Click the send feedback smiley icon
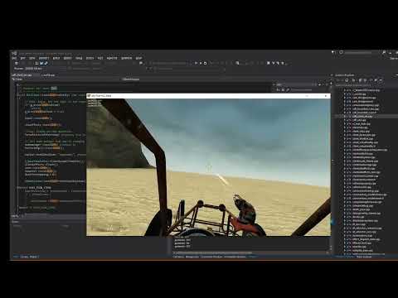398x298 pixels. (342, 52)
